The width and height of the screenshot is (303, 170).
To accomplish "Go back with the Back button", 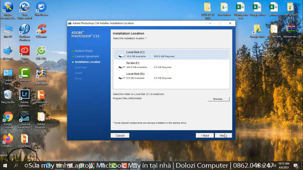I will pos(205,136).
